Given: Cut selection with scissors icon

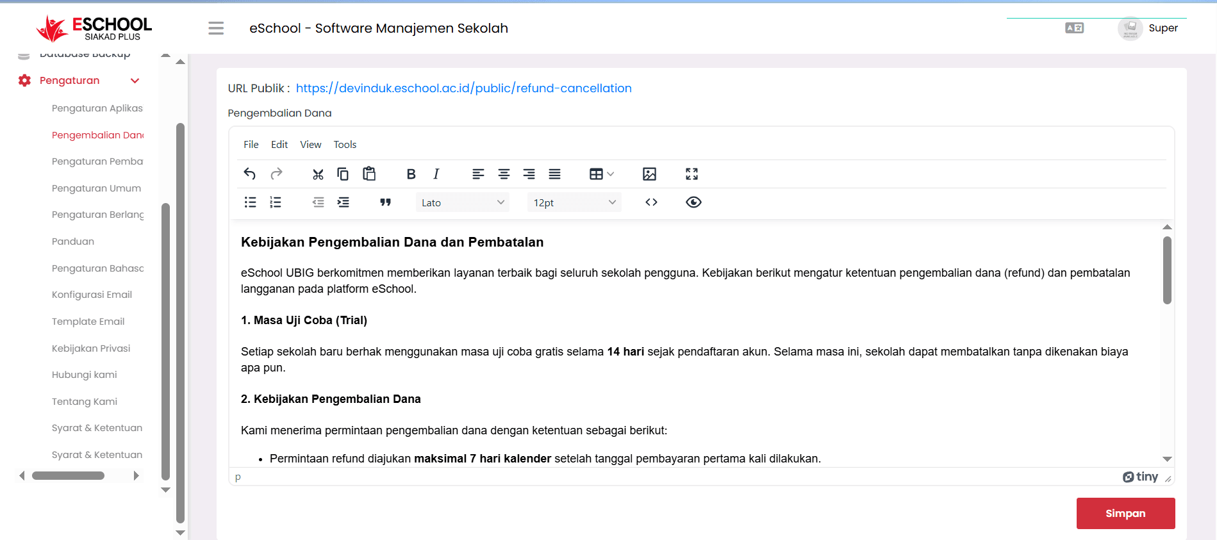Looking at the screenshot, I should pyautogui.click(x=318, y=174).
